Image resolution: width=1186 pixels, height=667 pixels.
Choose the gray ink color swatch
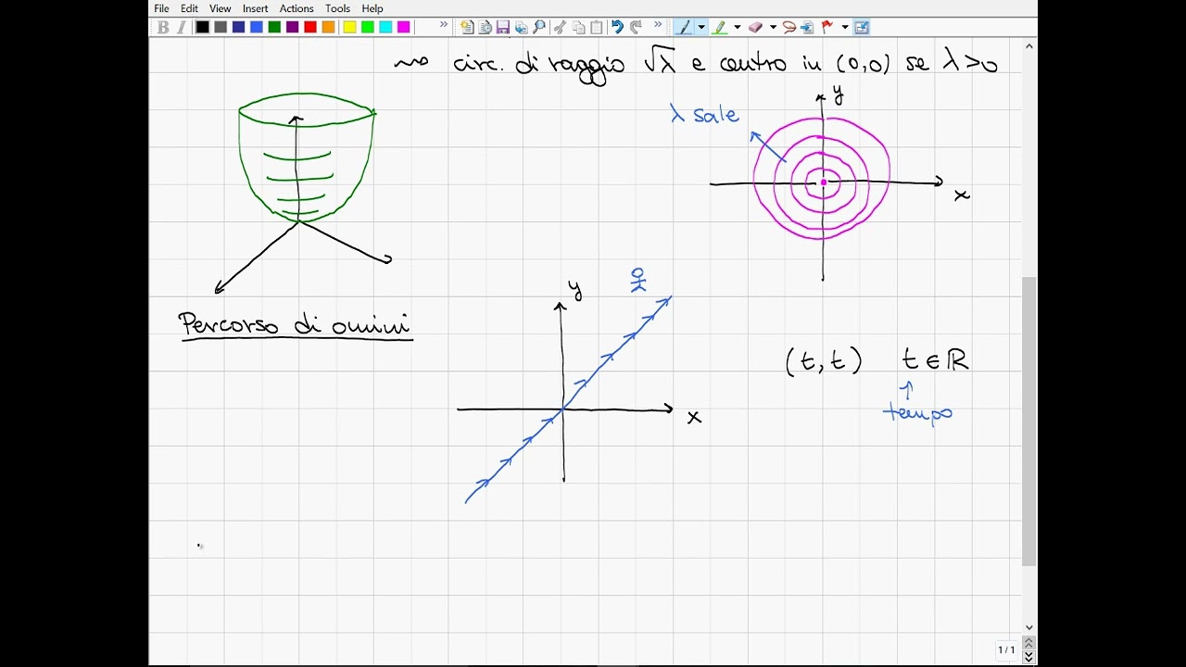click(x=221, y=28)
